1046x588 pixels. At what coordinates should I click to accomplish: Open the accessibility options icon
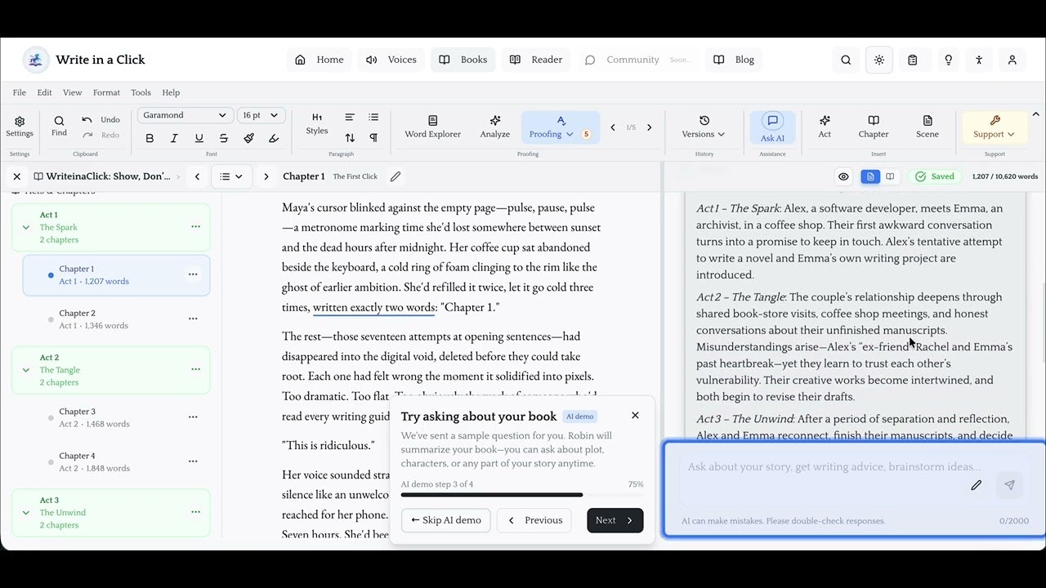pyautogui.click(x=979, y=60)
